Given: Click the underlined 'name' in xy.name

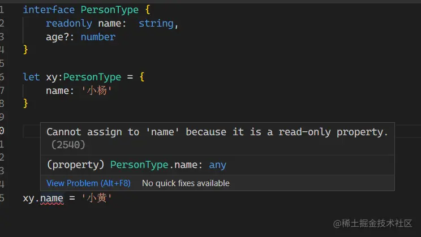Looking at the screenshot, I should point(52,199).
